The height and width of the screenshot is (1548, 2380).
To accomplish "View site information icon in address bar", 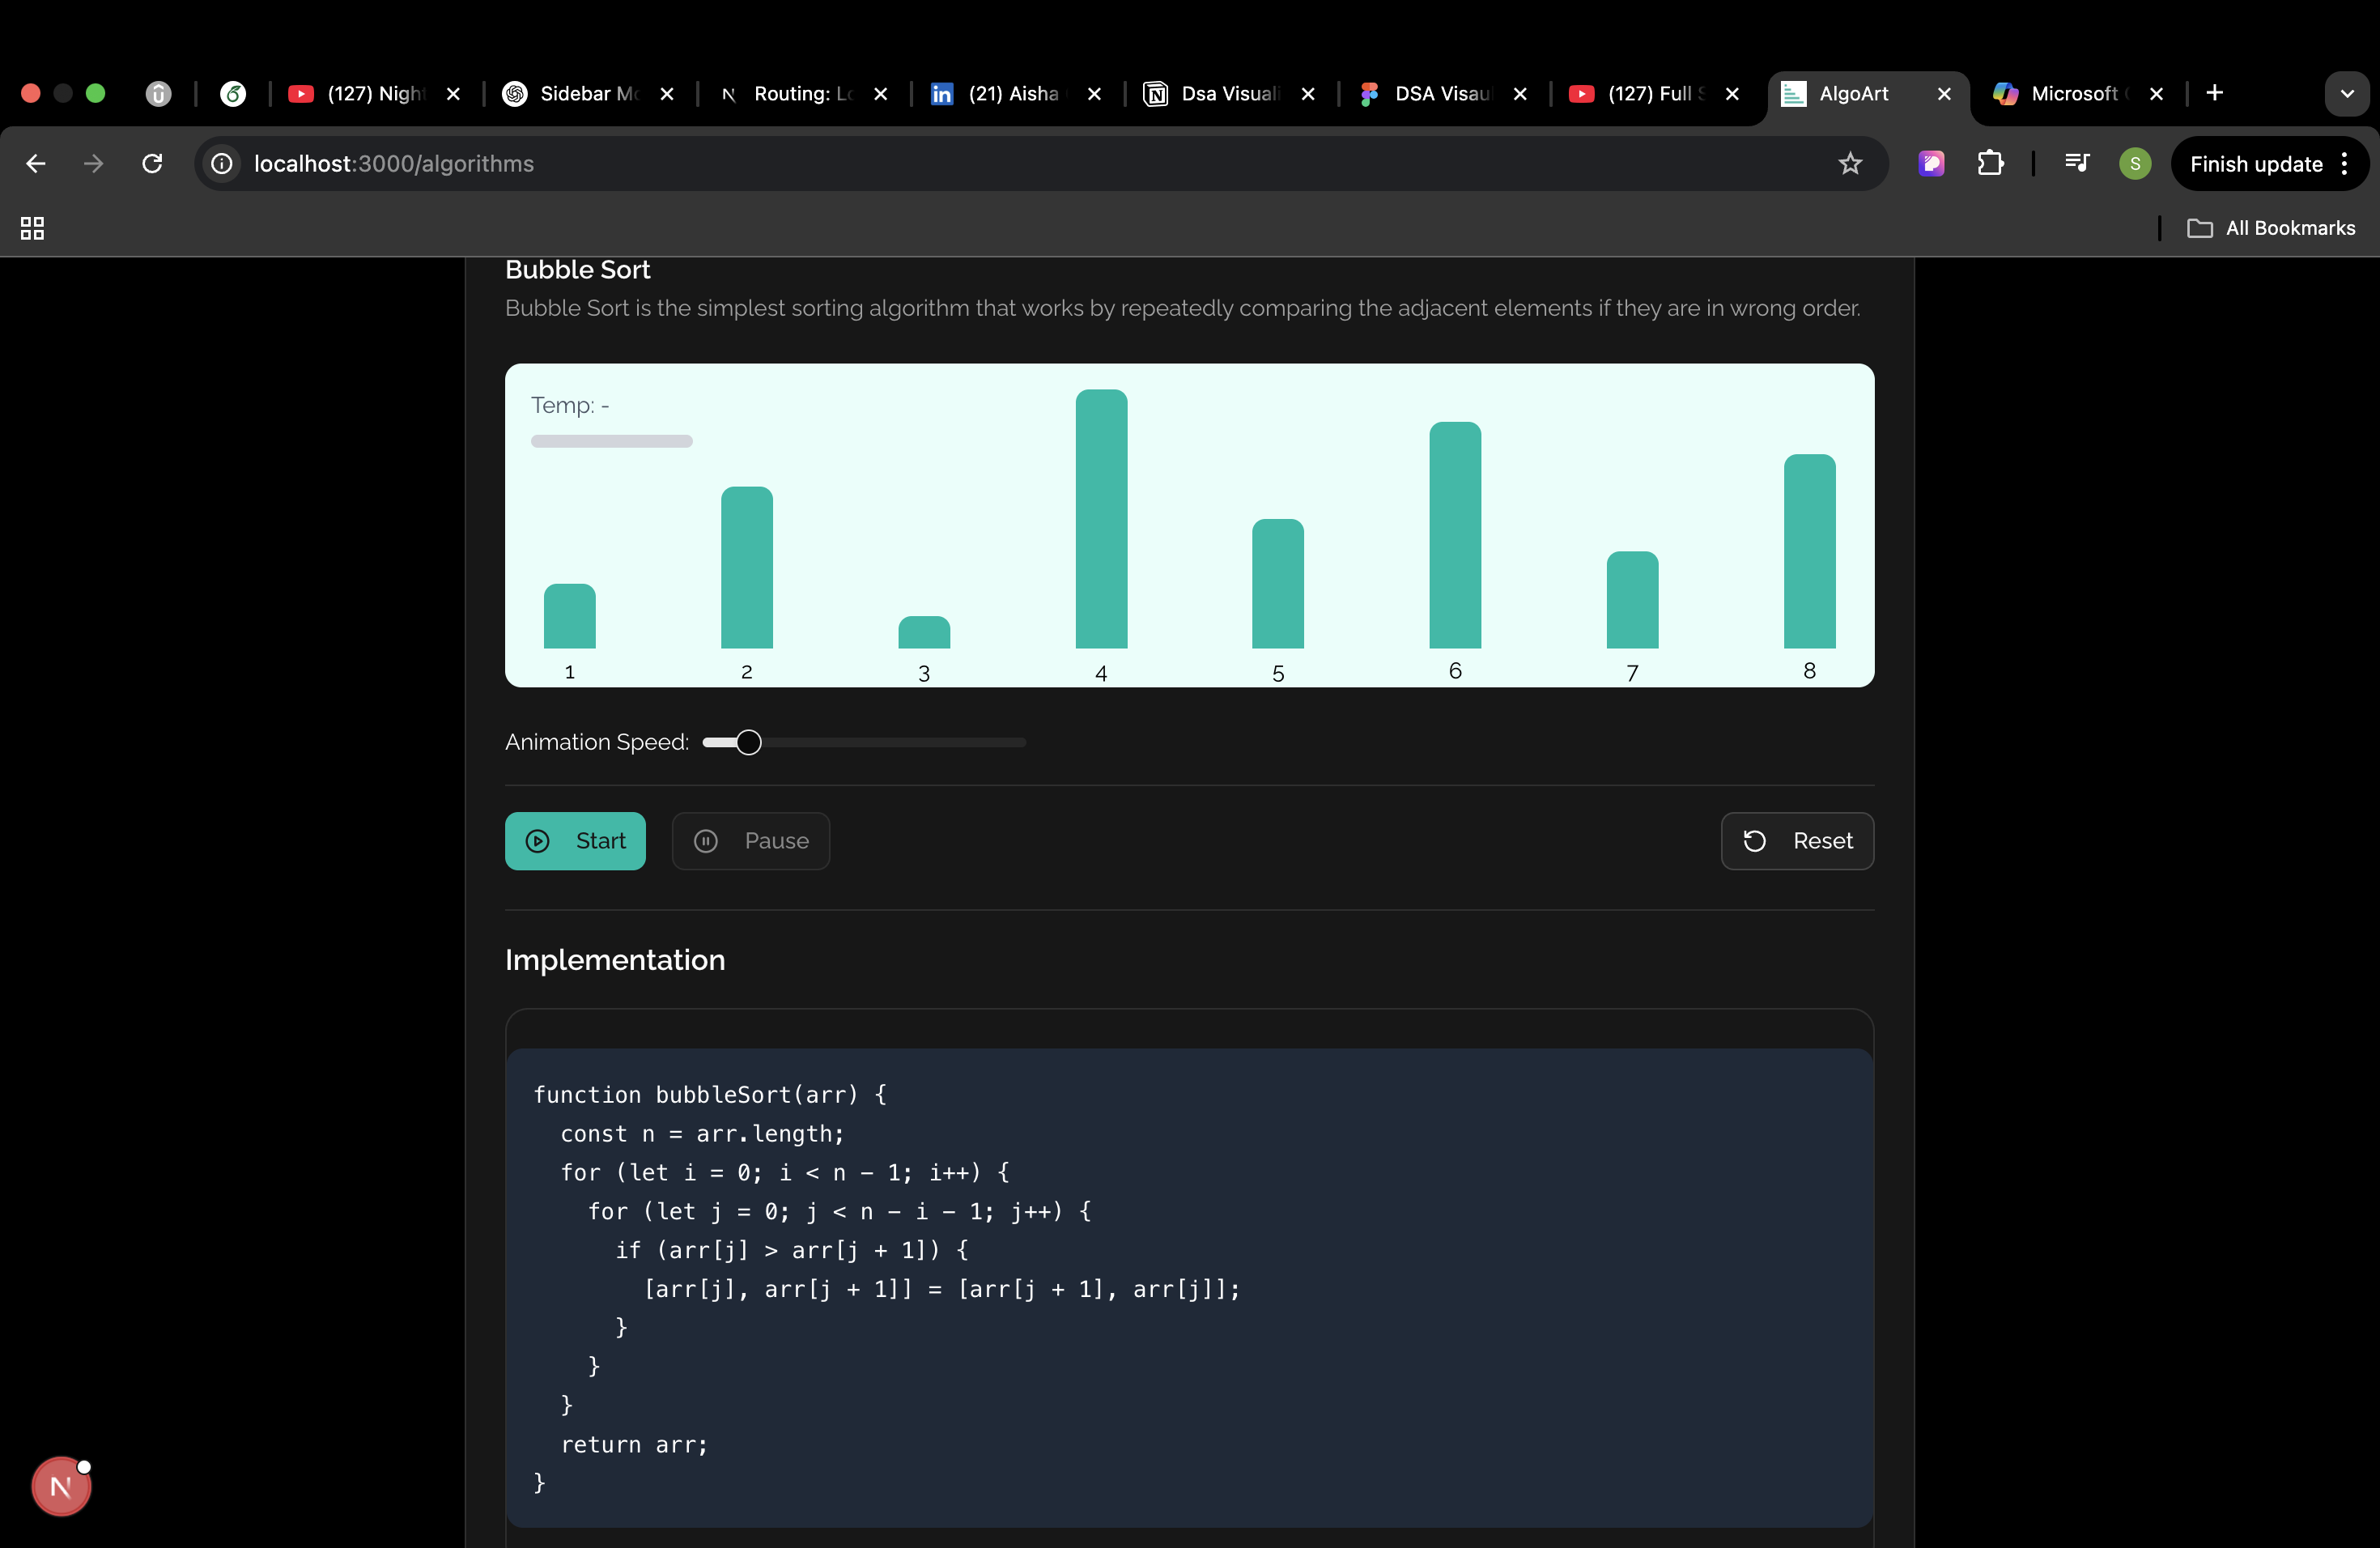I will point(222,163).
